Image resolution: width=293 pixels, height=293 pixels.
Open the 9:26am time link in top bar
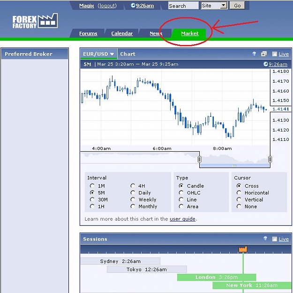click(145, 6)
